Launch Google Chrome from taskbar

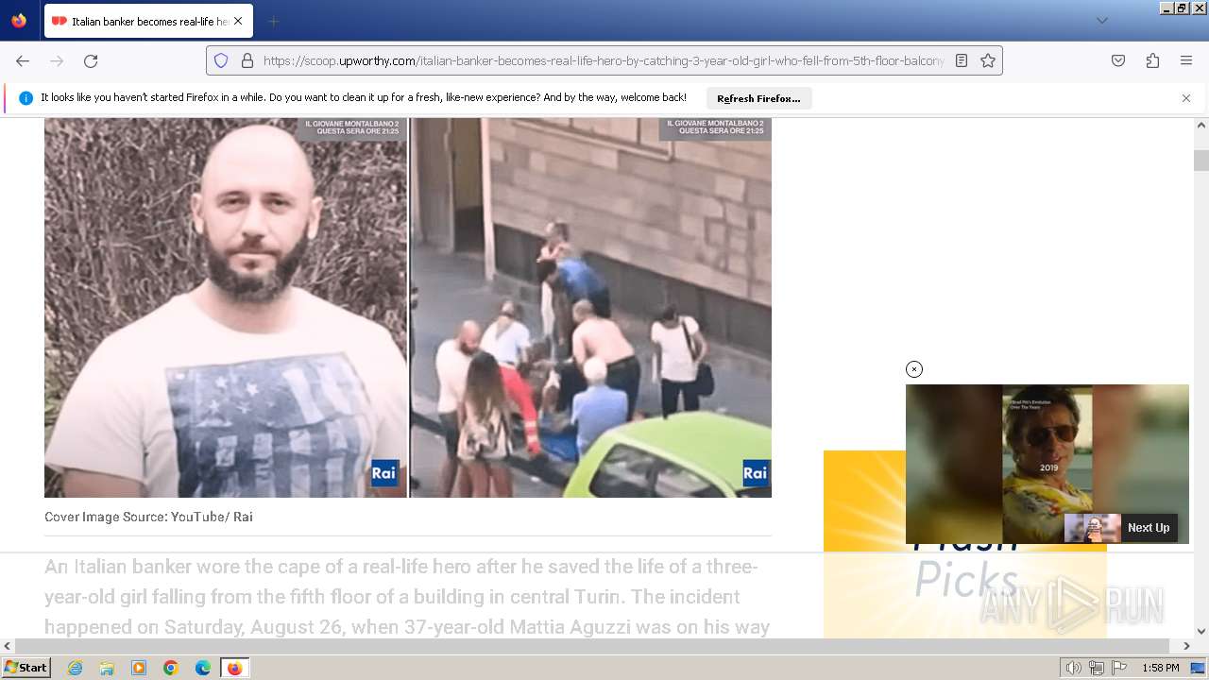click(171, 668)
